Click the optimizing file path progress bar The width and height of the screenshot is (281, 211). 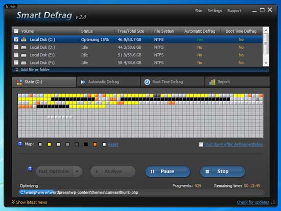coord(142,193)
